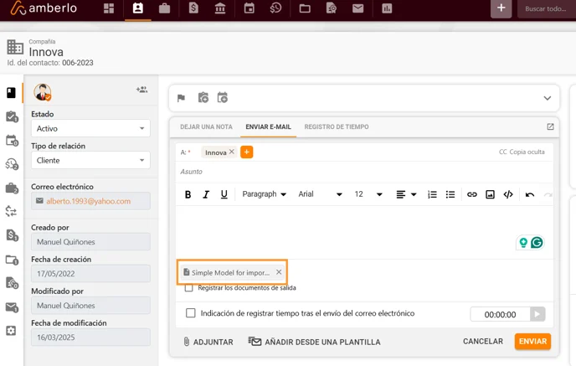Switch to the DEJAR UNA NOTA tab
The width and height of the screenshot is (576, 366).
[206, 126]
